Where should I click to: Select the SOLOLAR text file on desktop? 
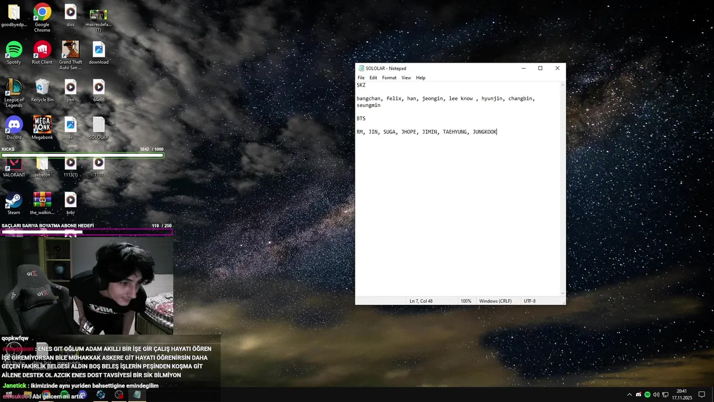99,128
